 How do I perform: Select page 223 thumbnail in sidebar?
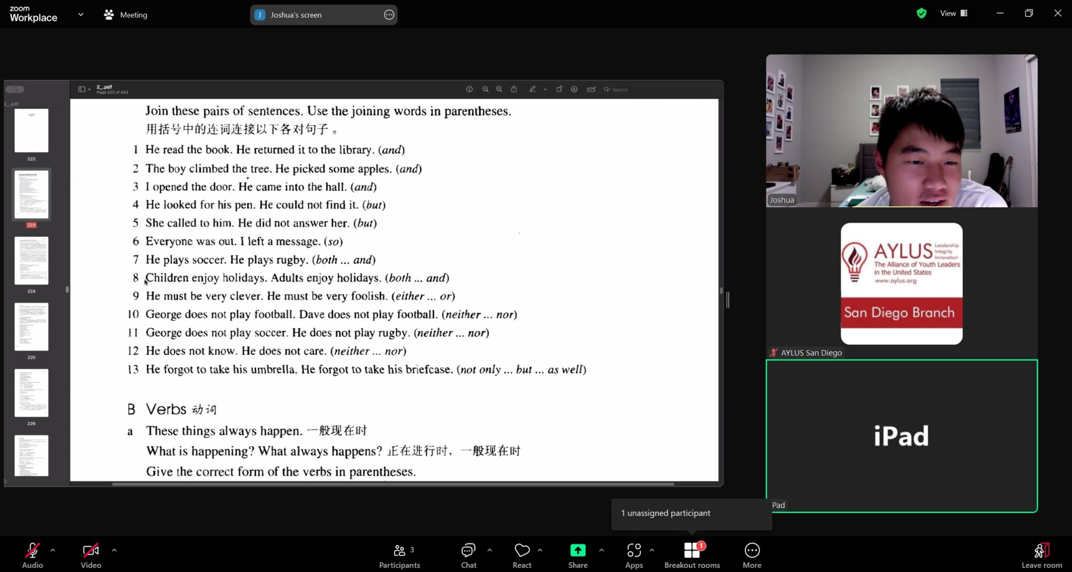tap(31, 194)
